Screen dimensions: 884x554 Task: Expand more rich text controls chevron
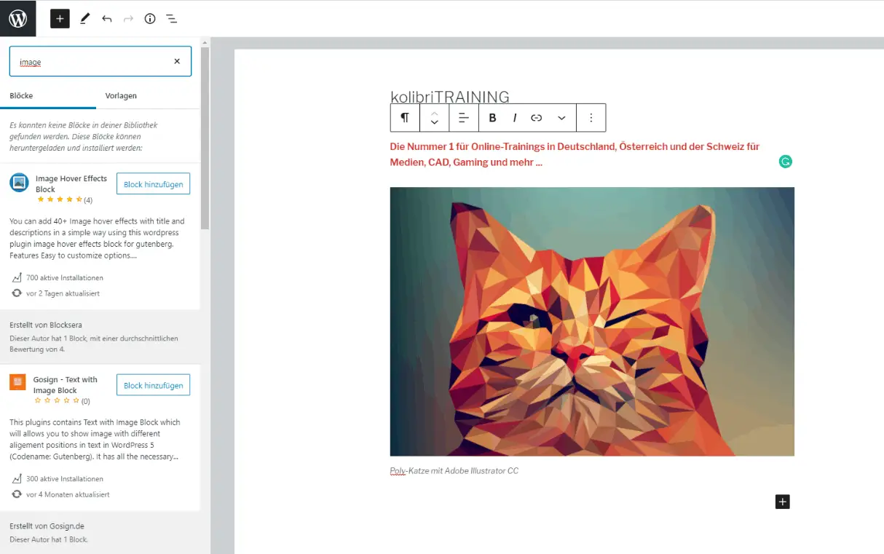(561, 118)
